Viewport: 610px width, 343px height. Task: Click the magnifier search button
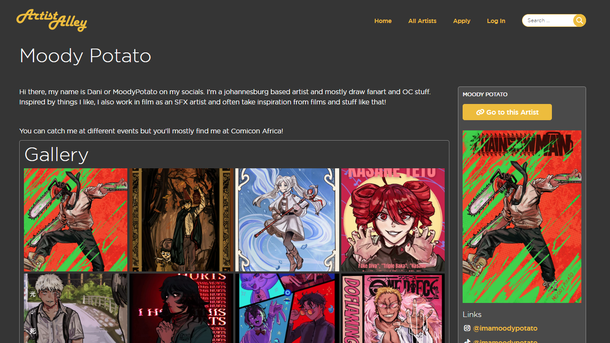point(579,20)
